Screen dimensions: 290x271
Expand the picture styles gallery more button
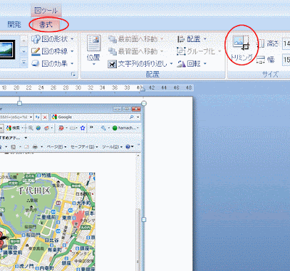tap(24, 62)
